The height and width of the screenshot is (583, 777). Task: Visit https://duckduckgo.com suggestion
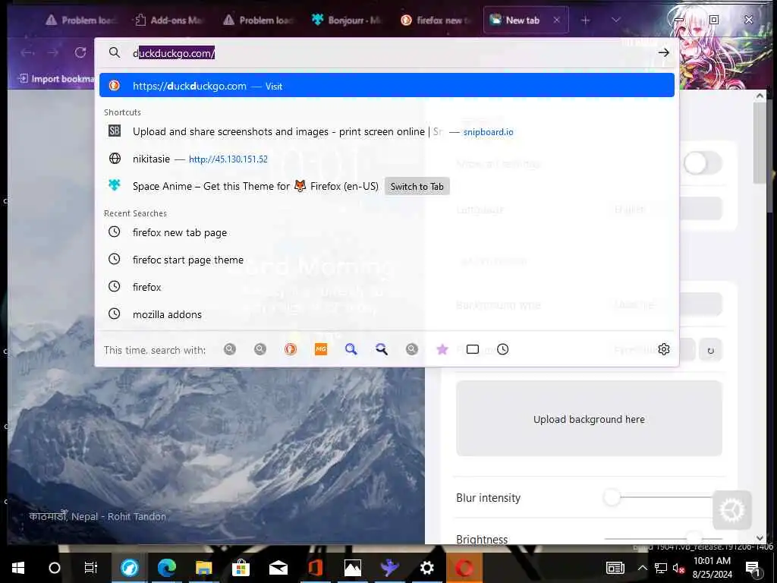click(386, 85)
